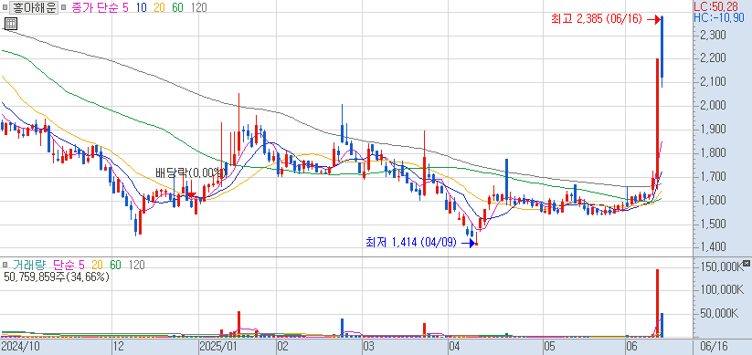Click the 배당락(0,00%) dividend marker label

point(190,172)
